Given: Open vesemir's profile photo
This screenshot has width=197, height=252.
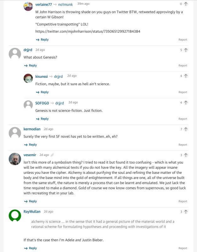Looking at the screenshot, I should (x=15, y=159).
